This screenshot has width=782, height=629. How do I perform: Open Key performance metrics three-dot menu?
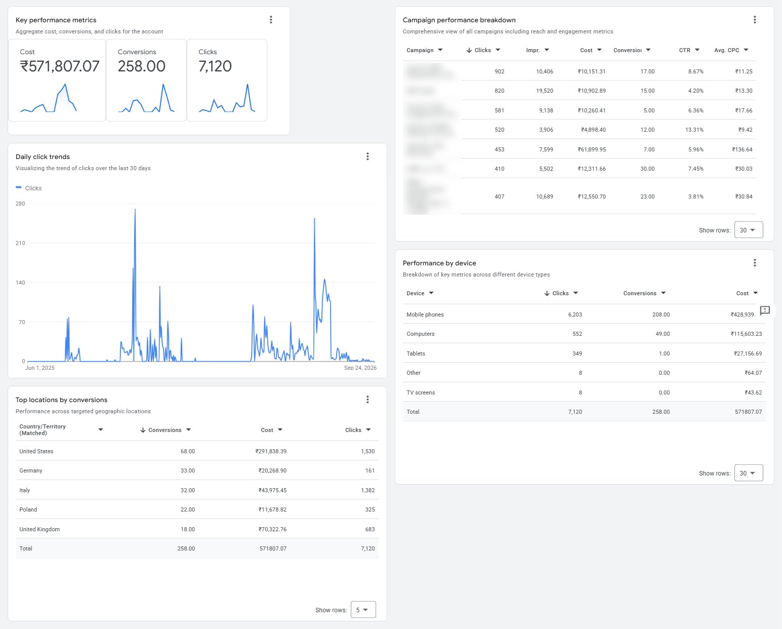[x=271, y=20]
